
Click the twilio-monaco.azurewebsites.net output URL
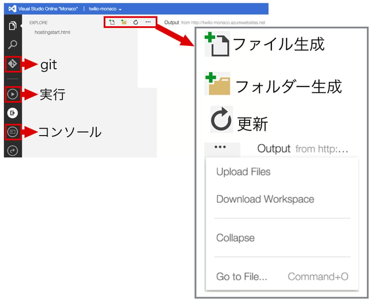coord(228,22)
